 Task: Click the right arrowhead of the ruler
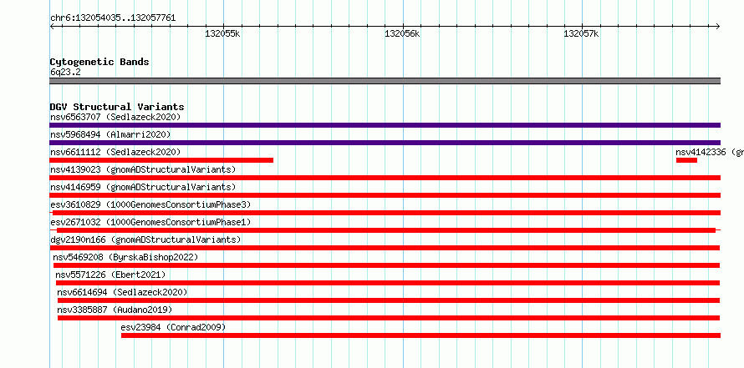(x=717, y=26)
